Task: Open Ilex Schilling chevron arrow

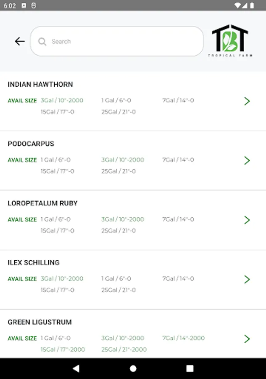Action: (x=247, y=280)
